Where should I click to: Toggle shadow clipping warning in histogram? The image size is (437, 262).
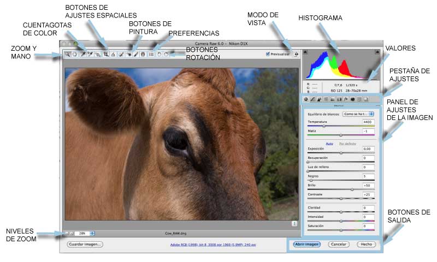305,52
